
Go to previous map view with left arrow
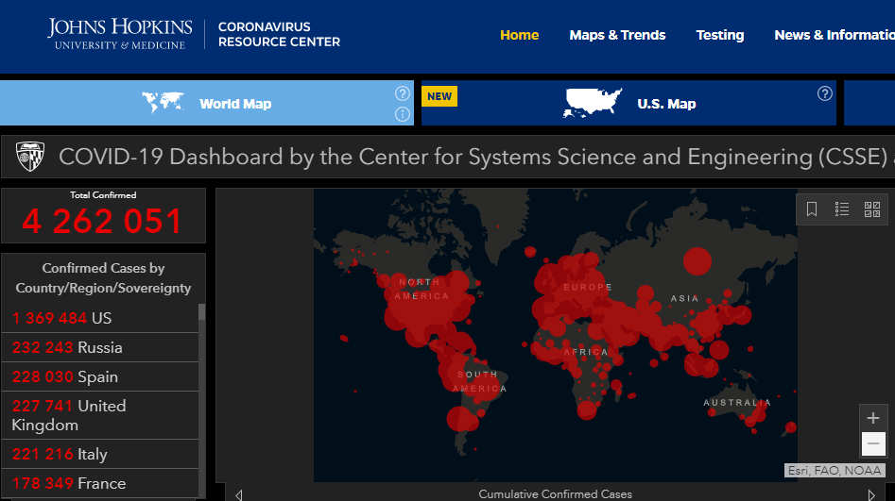[x=239, y=494]
